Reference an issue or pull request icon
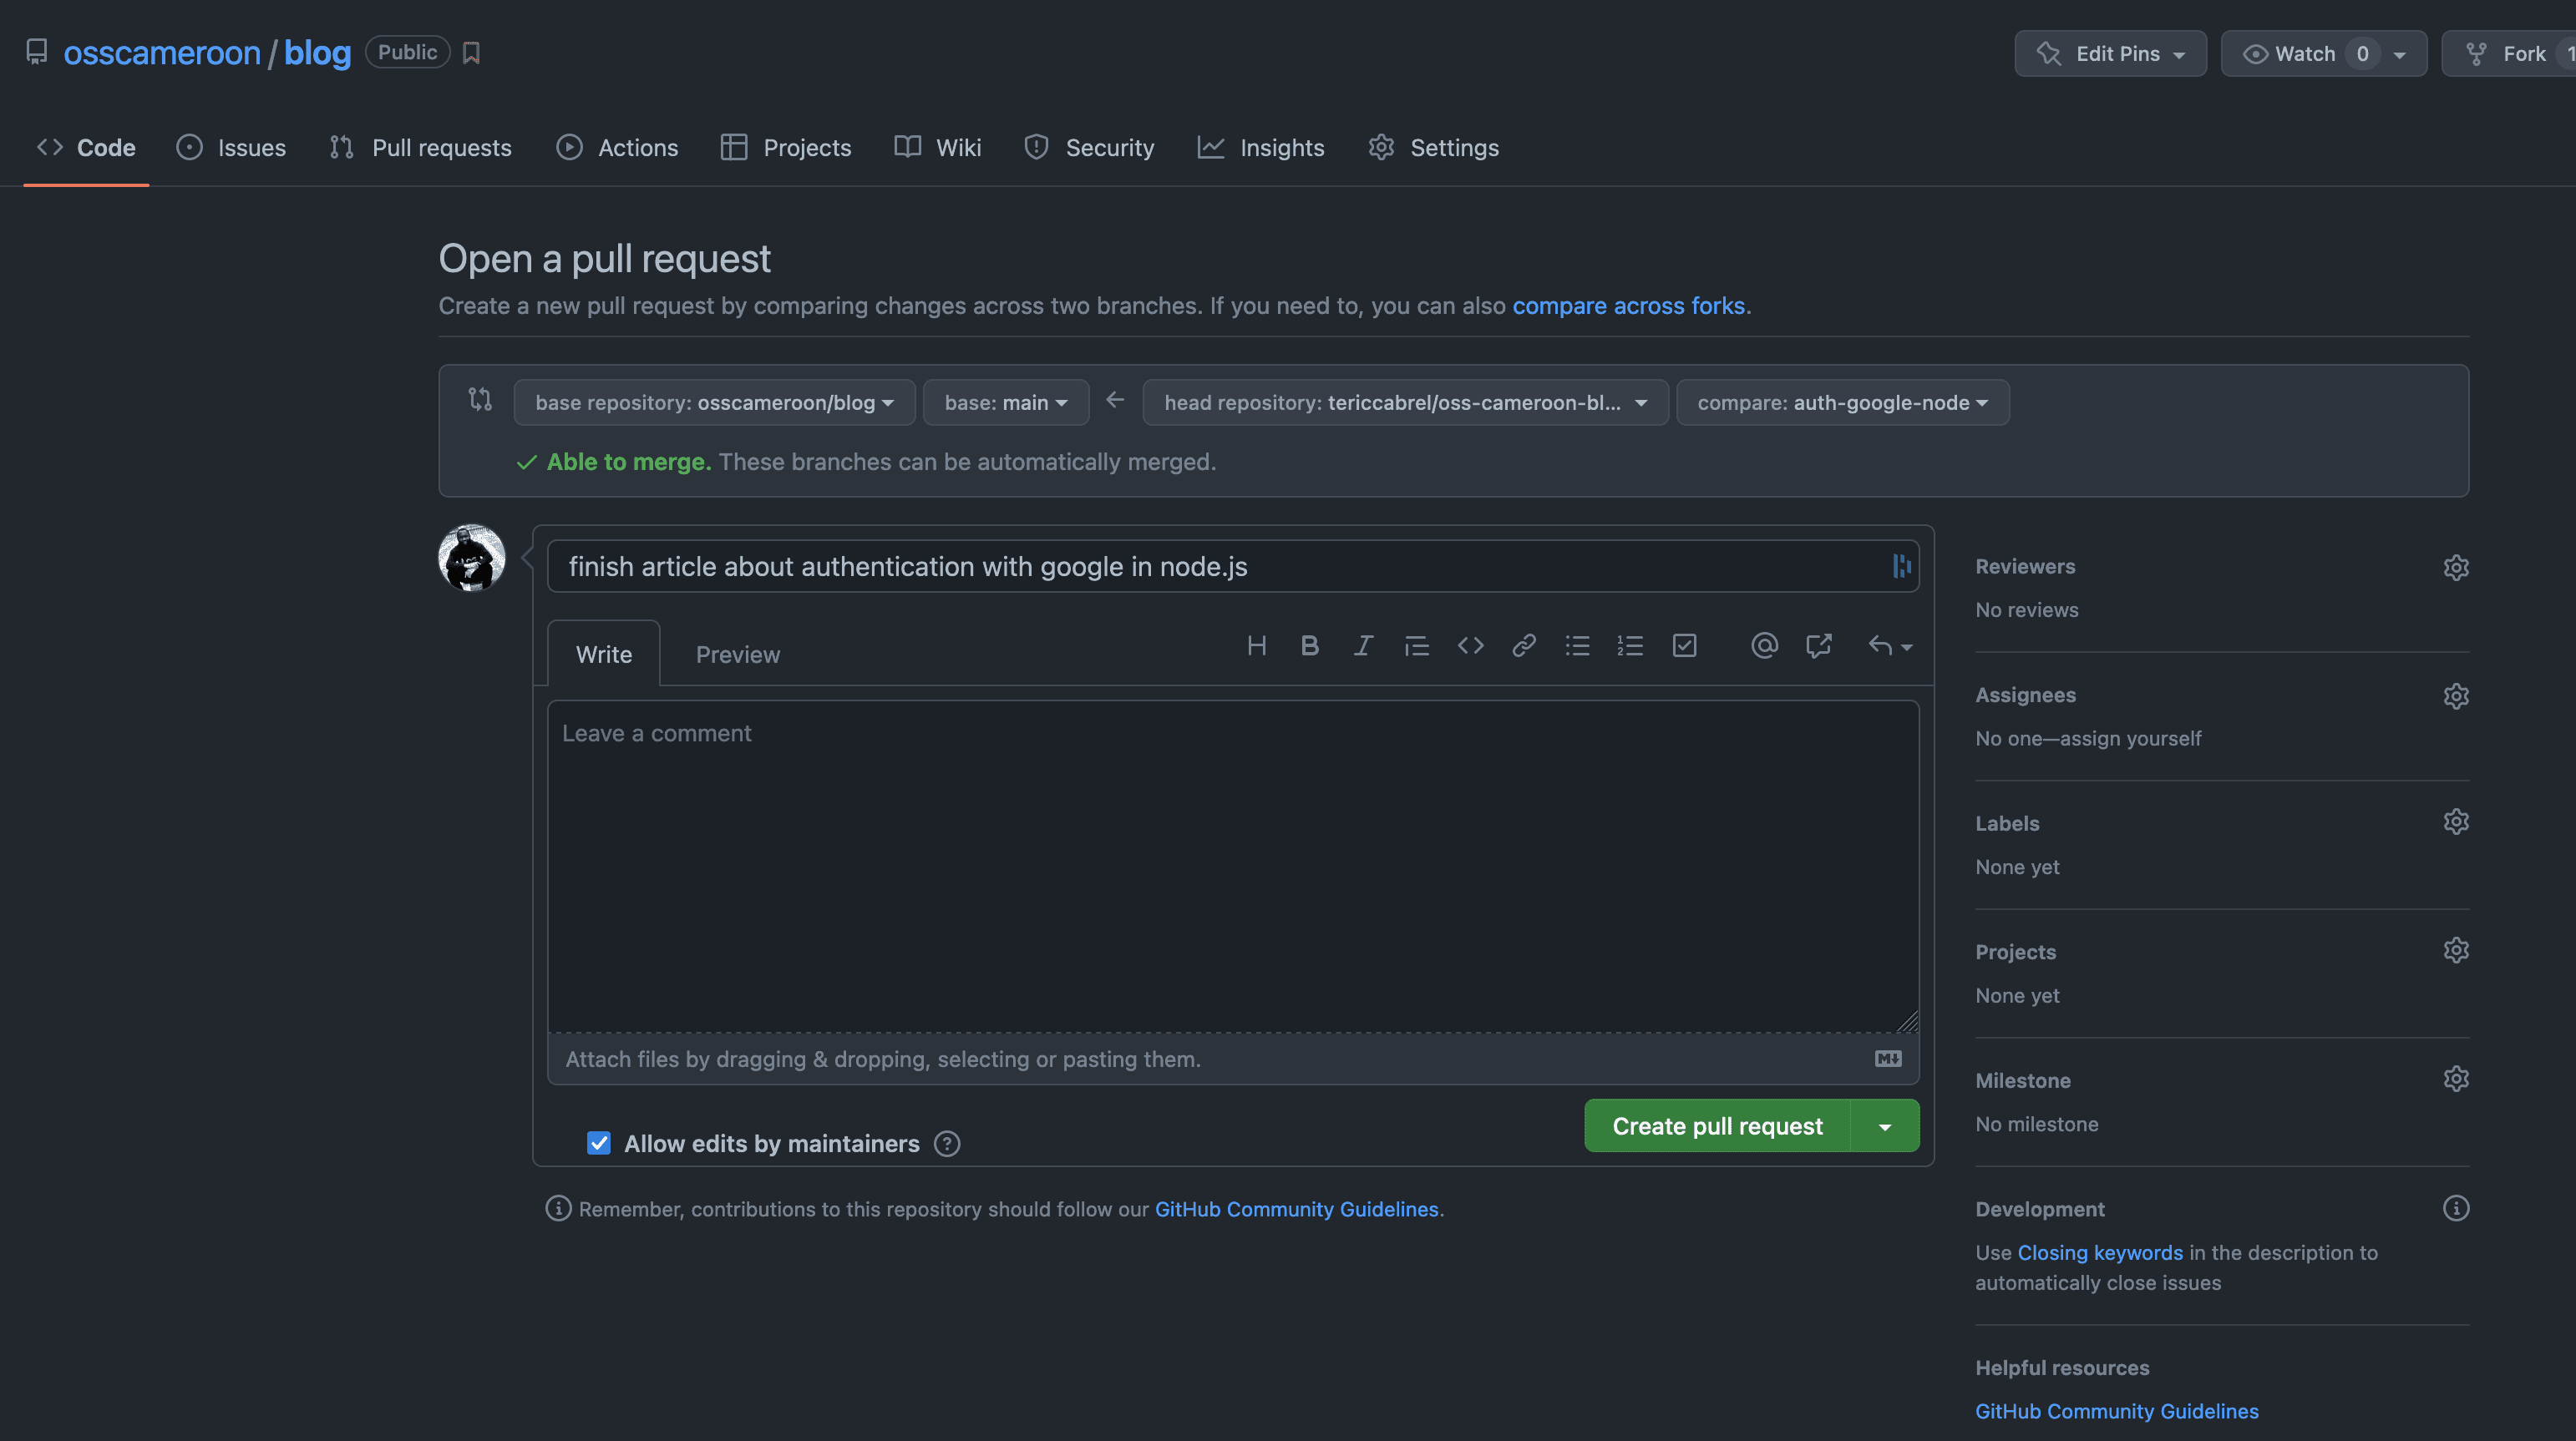 [x=1818, y=645]
